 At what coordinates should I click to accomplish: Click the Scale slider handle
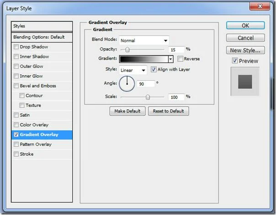148,97
